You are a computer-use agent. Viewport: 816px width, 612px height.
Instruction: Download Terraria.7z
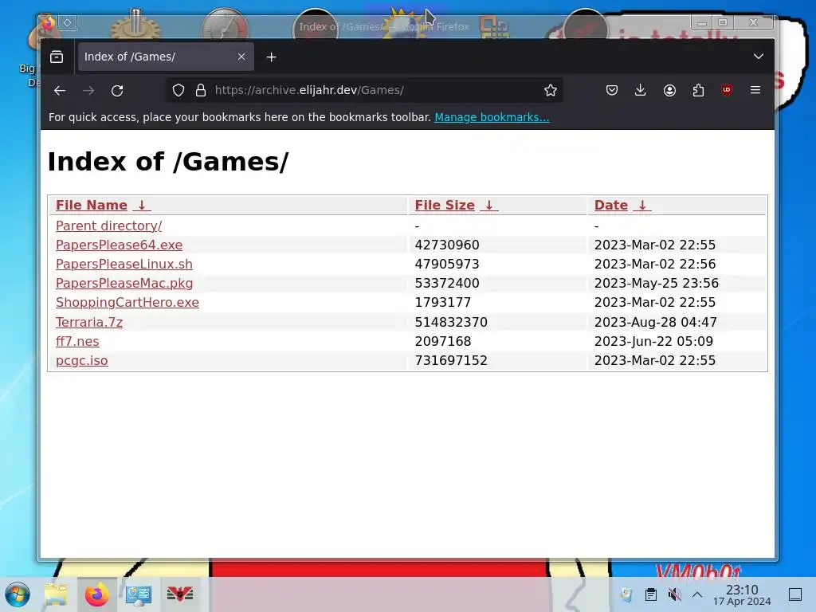89,323
